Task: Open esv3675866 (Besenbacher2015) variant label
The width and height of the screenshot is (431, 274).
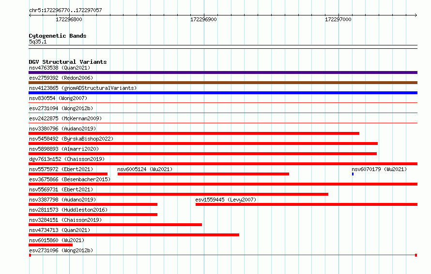Action: pyautogui.click(x=70, y=179)
